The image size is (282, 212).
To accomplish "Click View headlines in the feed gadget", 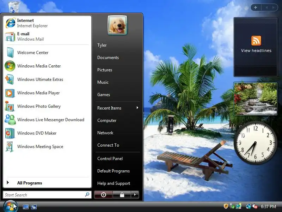I will 256,51.
